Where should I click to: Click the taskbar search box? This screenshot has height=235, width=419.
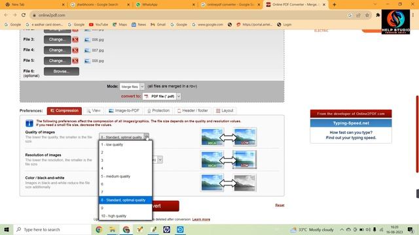coord(52,229)
